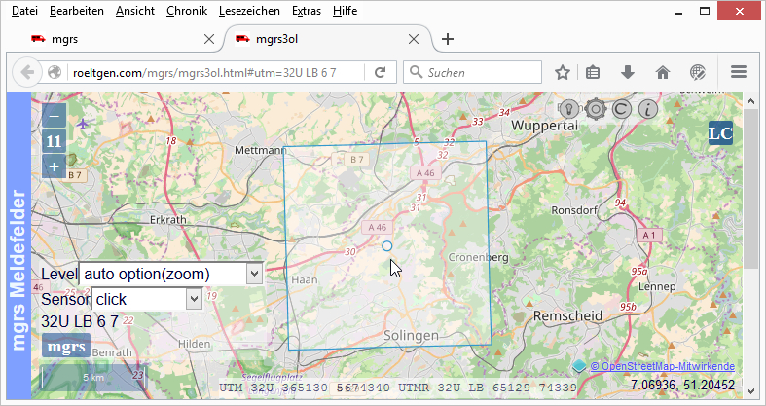Close the mgrs tab
Screen dimensions: 766x406
209,39
